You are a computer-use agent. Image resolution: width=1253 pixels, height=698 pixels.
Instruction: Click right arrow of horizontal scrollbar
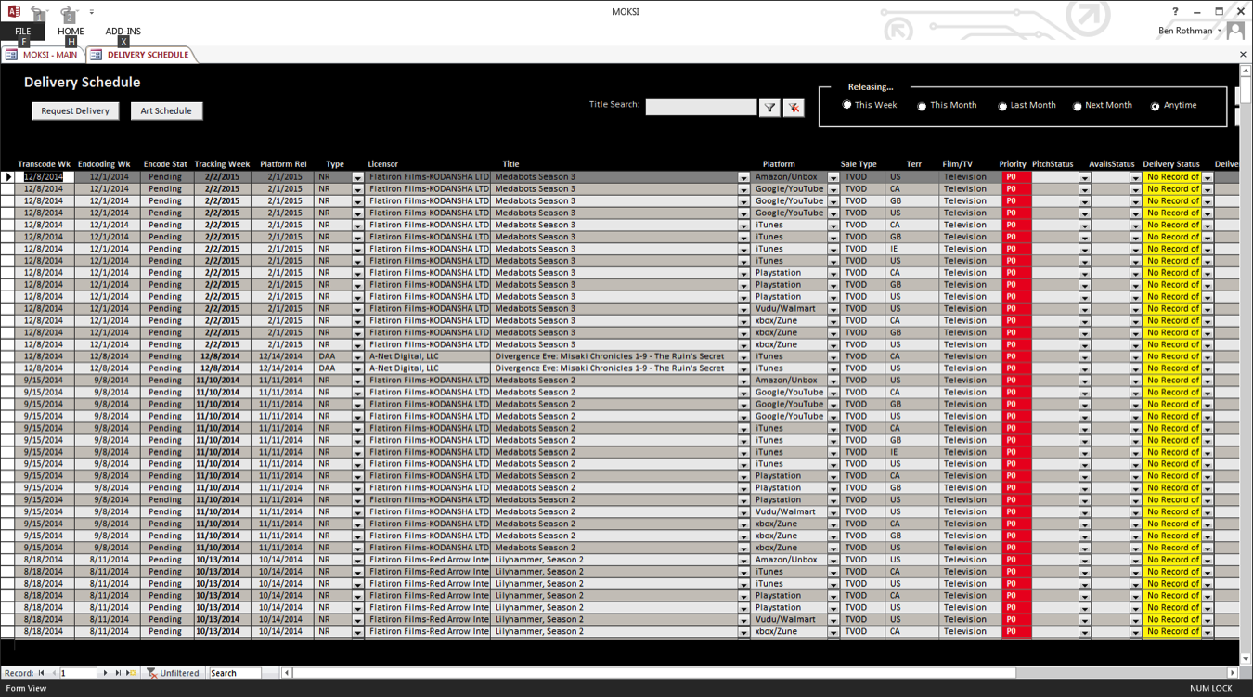[x=1233, y=673]
